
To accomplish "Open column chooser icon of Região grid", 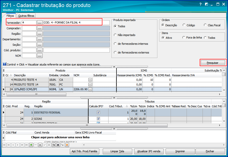I will (x=3, y=106).
